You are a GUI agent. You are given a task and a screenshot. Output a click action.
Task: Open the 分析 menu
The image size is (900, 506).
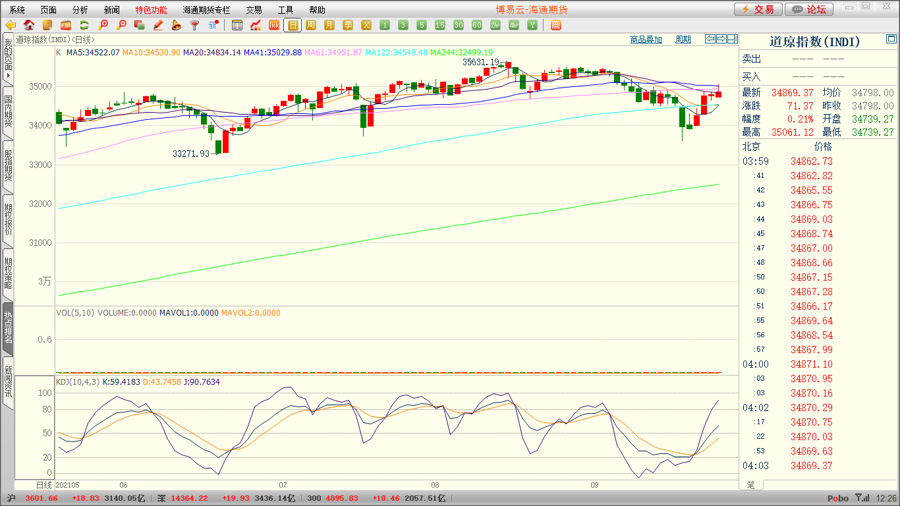pyautogui.click(x=80, y=10)
